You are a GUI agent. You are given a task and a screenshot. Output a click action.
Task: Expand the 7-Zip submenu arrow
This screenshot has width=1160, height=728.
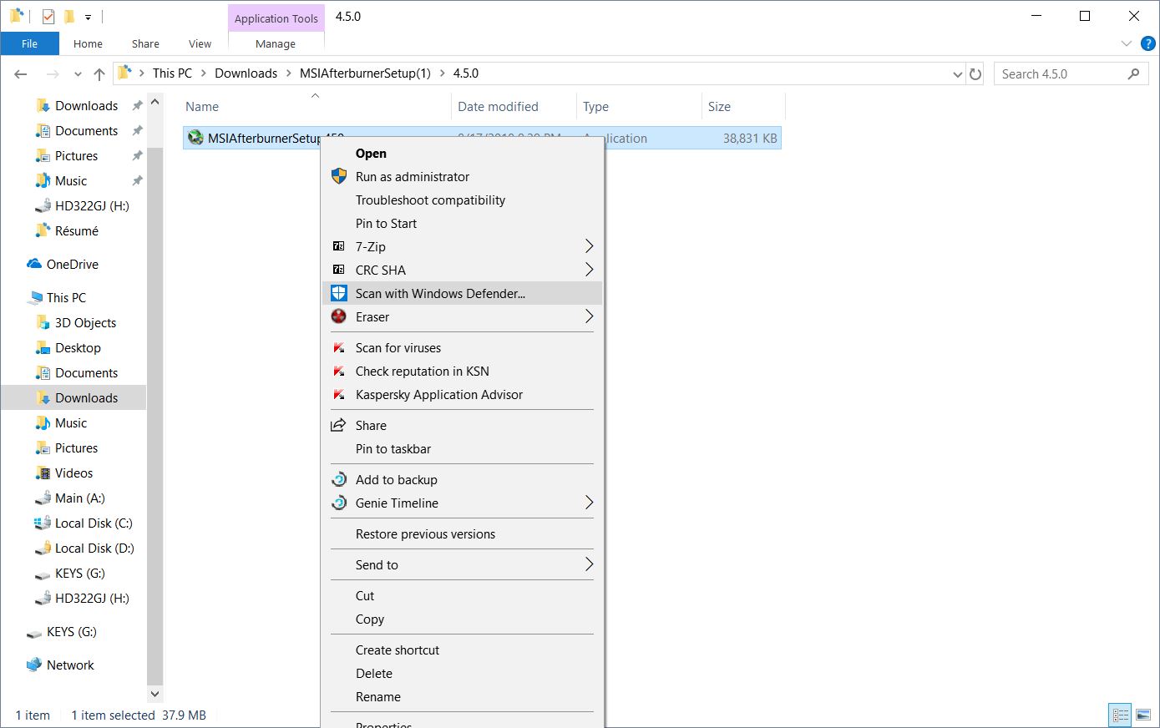pyautogui.click(x=589, y=246)
